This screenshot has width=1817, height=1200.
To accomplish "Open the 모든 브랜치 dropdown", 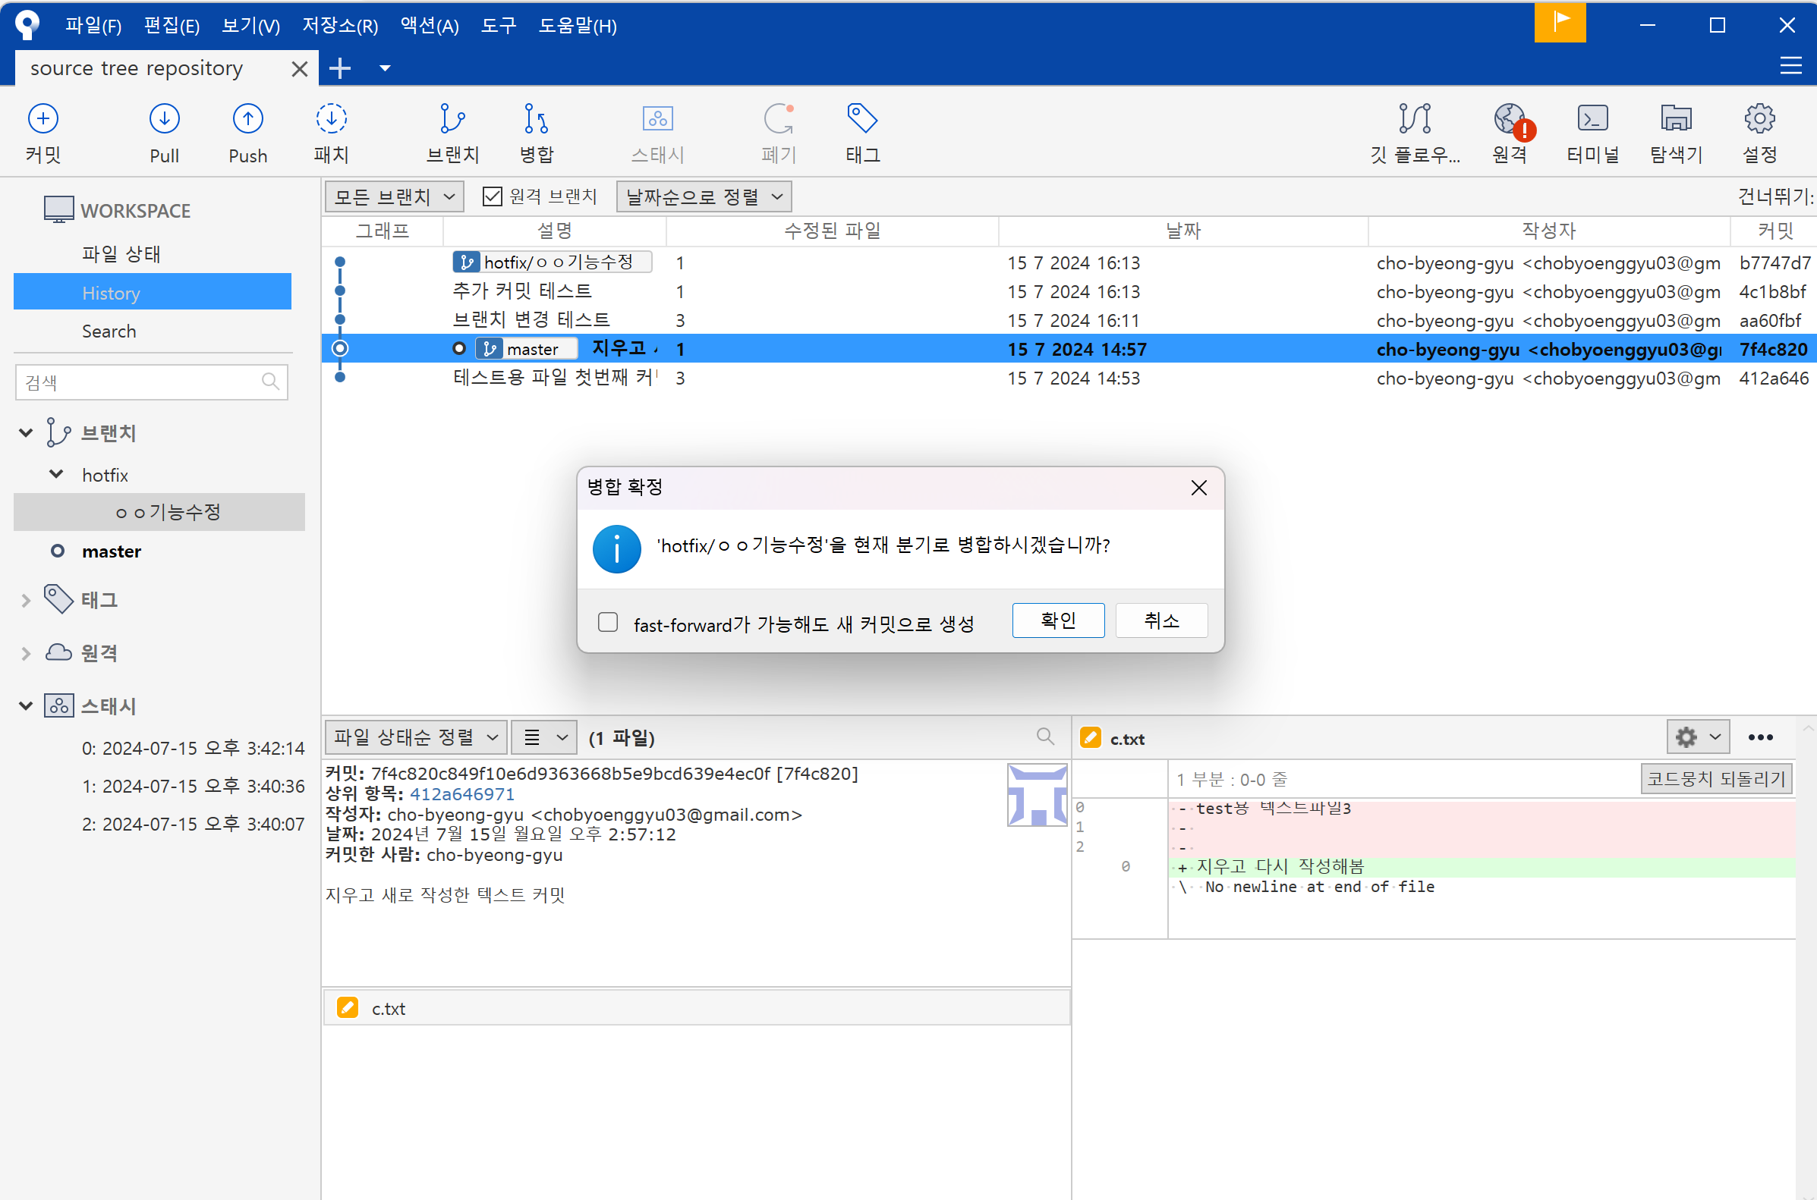I will [395, 196].
